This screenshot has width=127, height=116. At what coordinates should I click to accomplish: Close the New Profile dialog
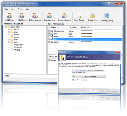tap(118, 52)
